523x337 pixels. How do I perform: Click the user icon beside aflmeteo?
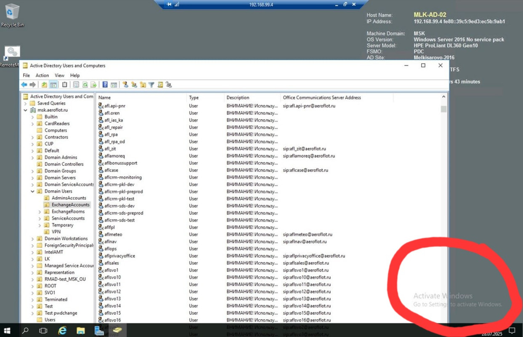(x=101, y=234)
